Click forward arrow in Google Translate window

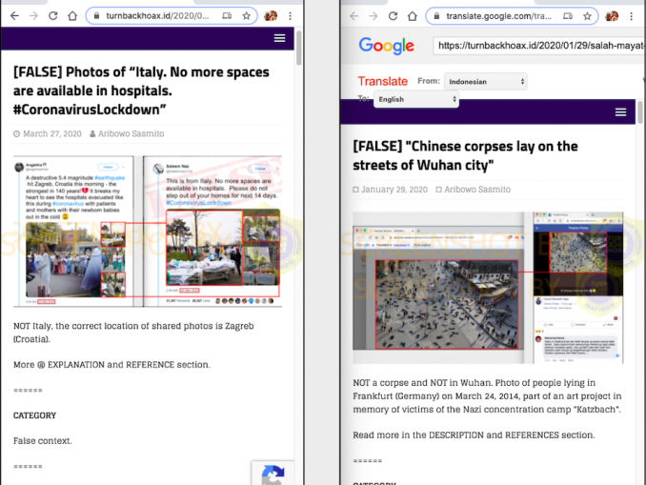click(373, 16)
